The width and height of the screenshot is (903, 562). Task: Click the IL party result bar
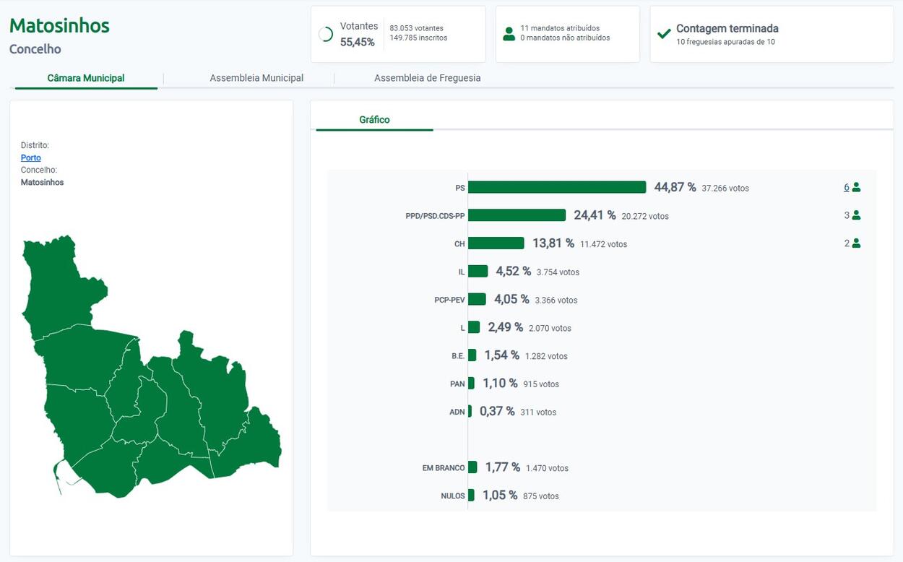pos(478,271)
